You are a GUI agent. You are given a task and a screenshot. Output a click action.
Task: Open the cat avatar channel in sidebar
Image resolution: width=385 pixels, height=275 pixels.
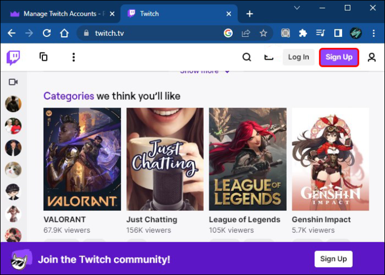pos(13,170)
